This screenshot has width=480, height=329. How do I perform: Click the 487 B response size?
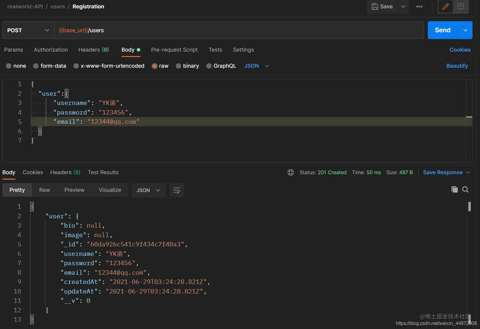(x=406, y=172)
